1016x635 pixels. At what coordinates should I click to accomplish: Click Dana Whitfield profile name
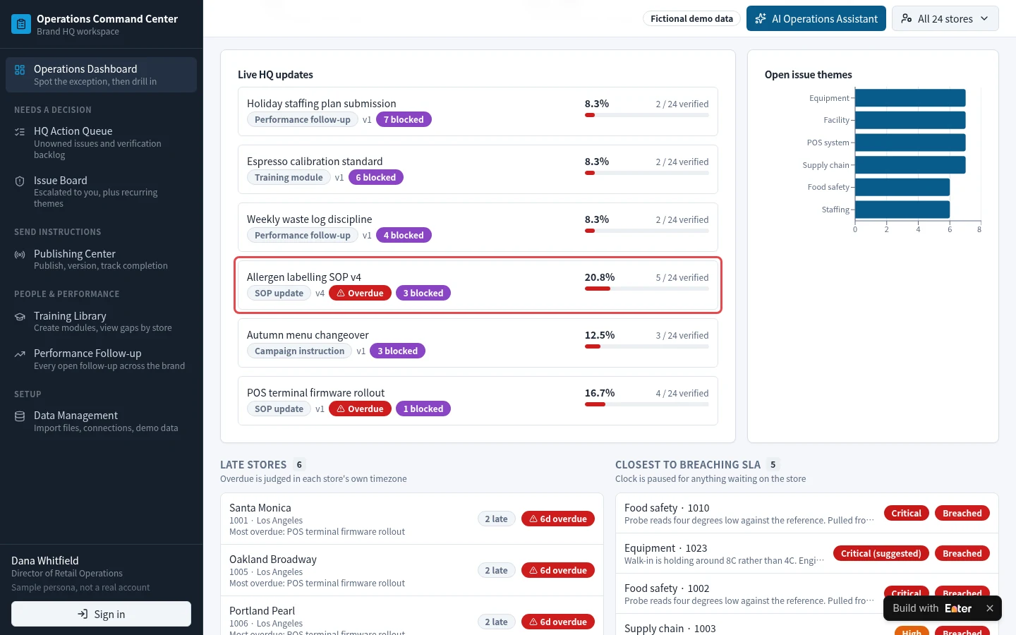point(45,561)
